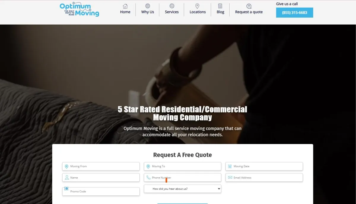Click the Optimum Moving logo
This screenshot has height=204, width=356.
click(x=79, y=10)
